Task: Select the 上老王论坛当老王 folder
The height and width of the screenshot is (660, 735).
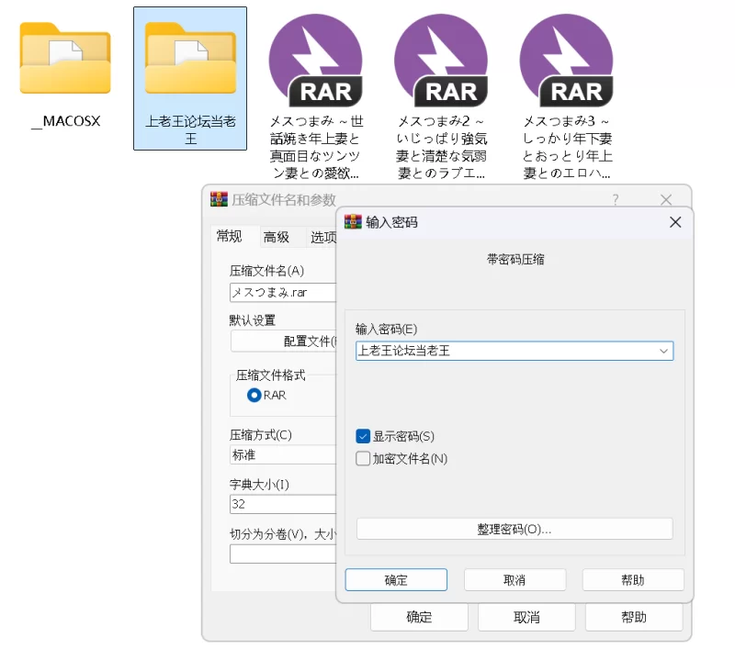Action: [x=190, y=78]
